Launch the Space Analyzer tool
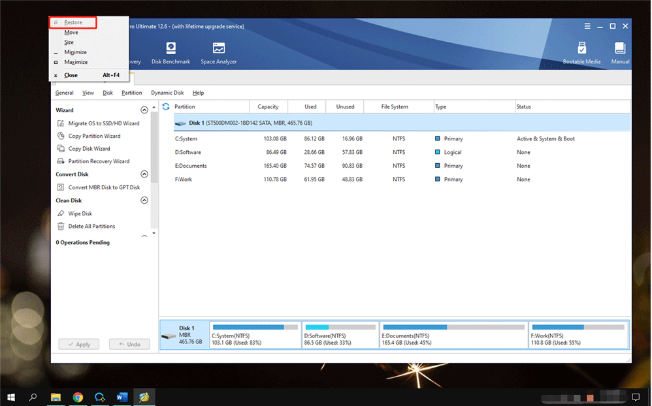 click(219, 53)
